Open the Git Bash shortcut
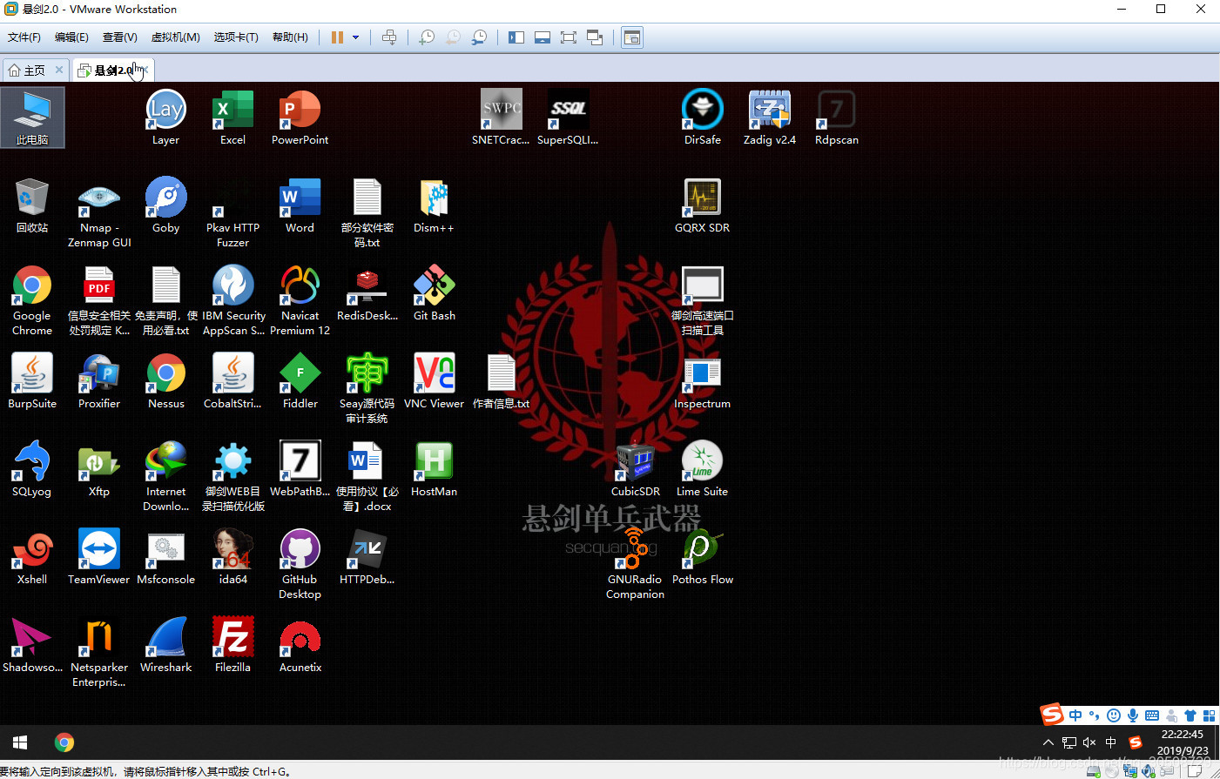The width and height of the screenshot is (1220, 779). point(434,292)
